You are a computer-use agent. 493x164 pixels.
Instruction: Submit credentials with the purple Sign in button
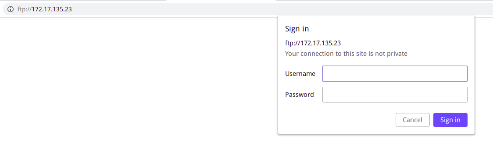(450, 120)
